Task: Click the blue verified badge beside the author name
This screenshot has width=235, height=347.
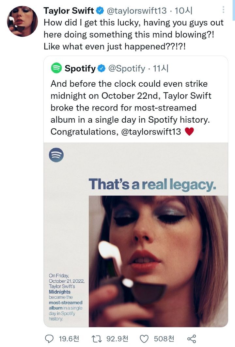Action: (100, 11)
